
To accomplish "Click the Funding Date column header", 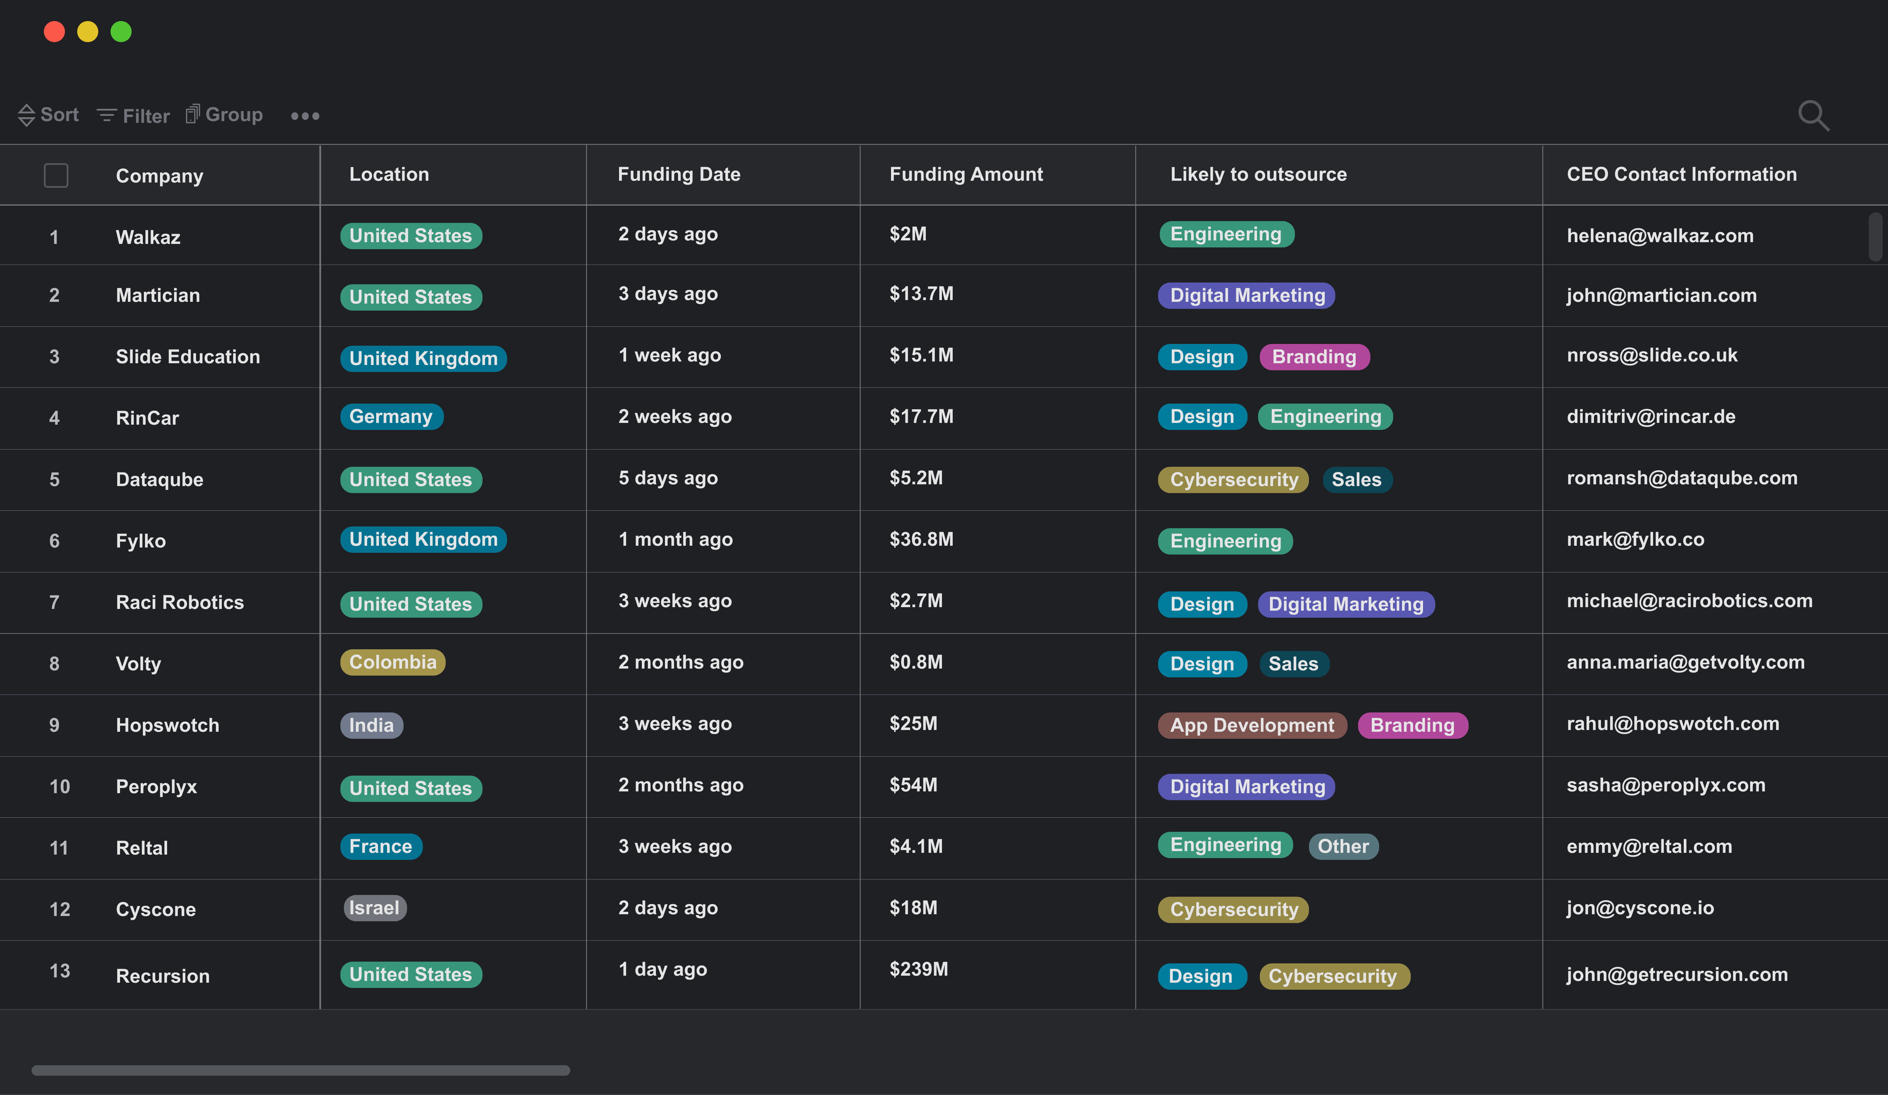I will pos(678,174).
